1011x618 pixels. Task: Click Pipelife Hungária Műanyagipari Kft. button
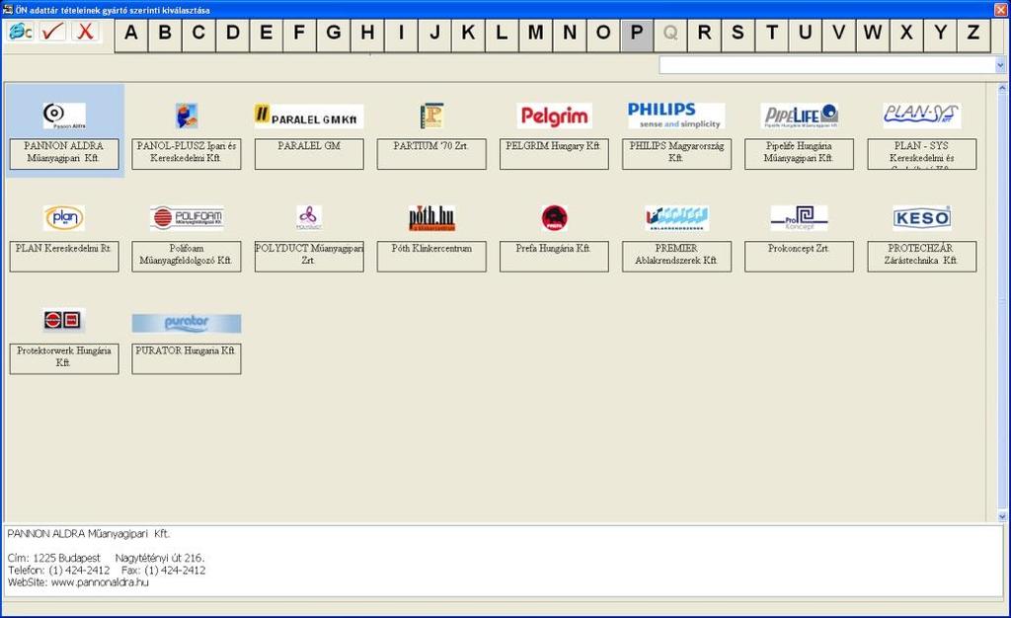click(799, 154)
